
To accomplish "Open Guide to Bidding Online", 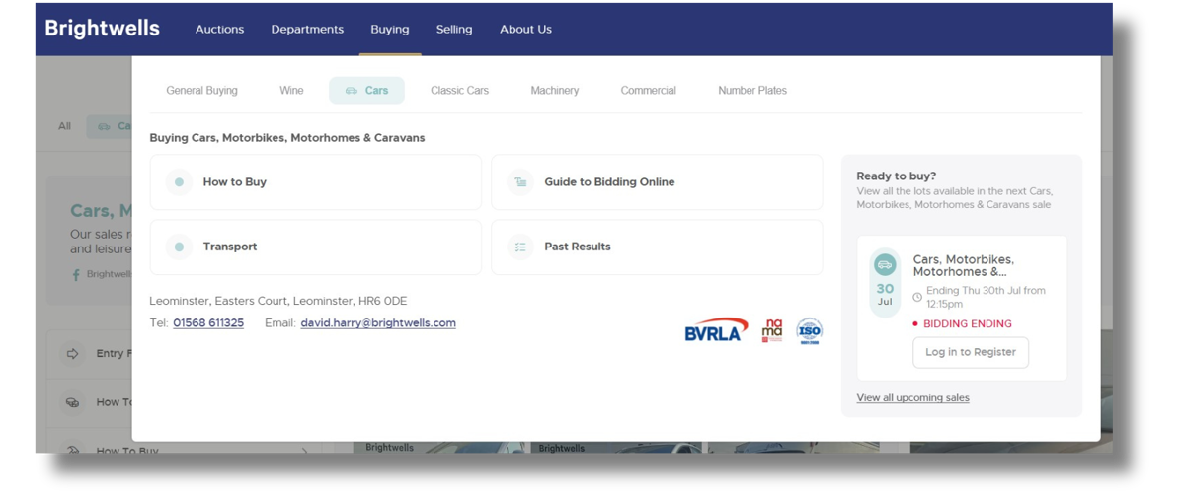I will 657,182.
